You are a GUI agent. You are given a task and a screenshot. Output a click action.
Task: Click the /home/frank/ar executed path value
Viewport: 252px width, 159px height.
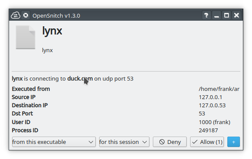click(x=219, y=89)
